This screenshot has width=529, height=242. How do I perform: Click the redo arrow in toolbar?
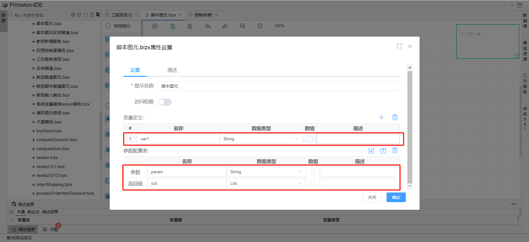pos(225,26)
